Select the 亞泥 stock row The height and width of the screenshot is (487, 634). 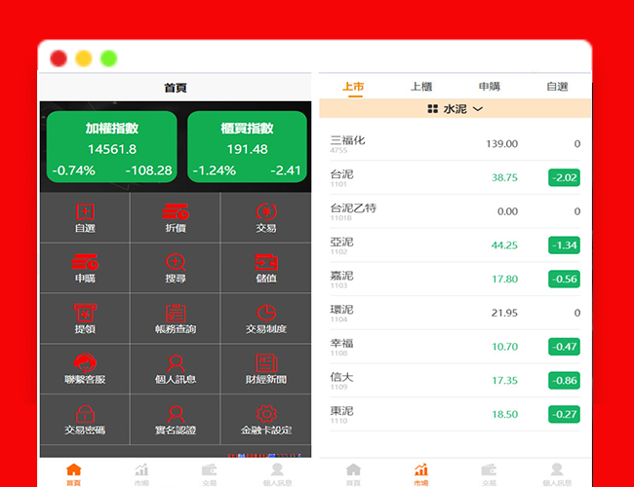(455, 245)
